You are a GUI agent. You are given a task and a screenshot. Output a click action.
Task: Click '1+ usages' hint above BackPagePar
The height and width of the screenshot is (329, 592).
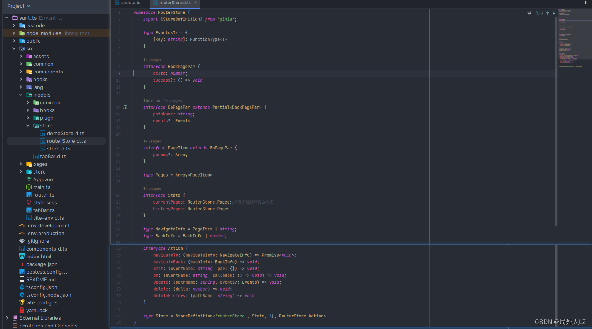[x=152, y=60]
